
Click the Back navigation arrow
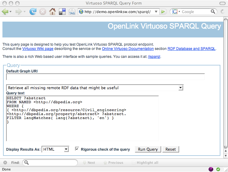click(5, 12)
